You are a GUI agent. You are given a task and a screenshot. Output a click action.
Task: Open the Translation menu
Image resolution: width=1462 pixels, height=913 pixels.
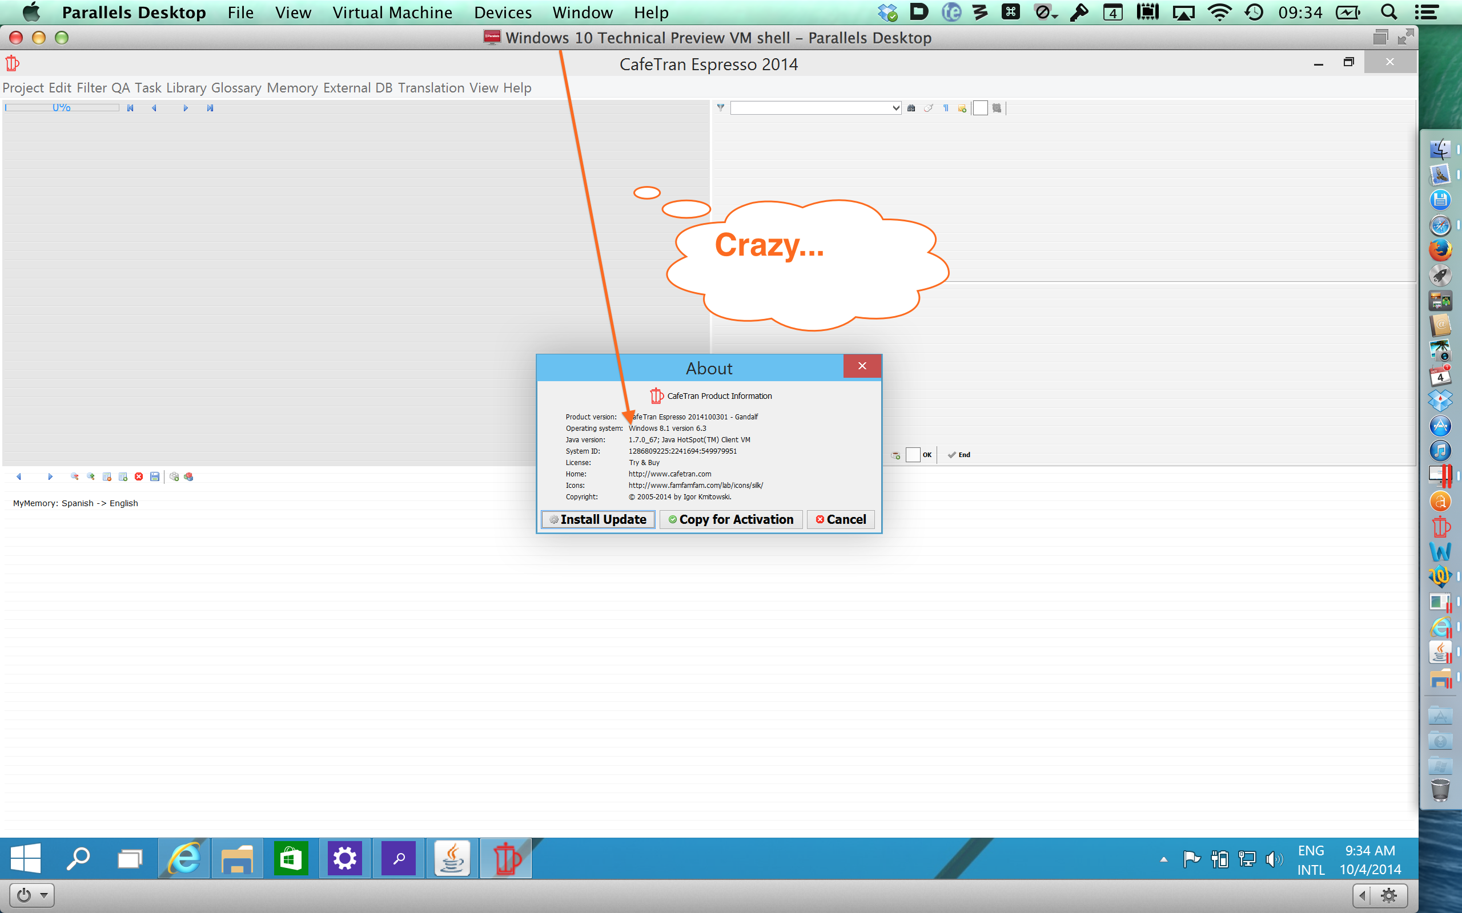431,87
